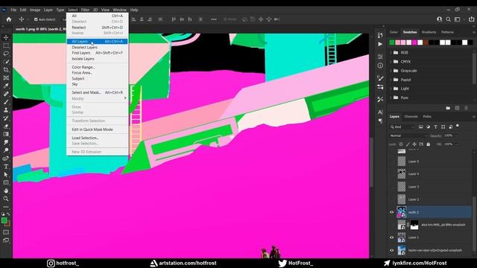Toggle the layer filter on/off switch
Image resolution: width=477 pixels, height=268 pixels.
point(458,126)
